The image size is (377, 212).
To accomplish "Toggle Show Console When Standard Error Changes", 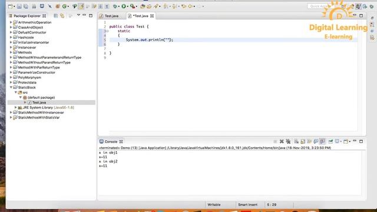I will coord(322,141).
